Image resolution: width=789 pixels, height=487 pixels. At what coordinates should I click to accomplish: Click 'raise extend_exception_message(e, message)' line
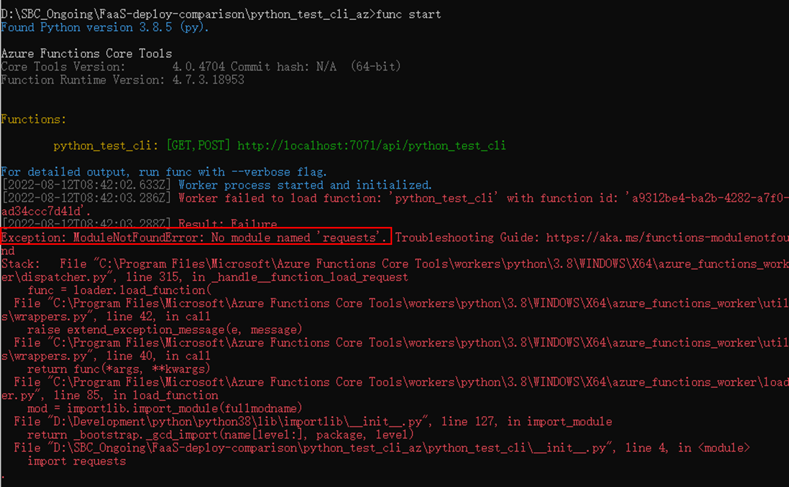(165, 329)
